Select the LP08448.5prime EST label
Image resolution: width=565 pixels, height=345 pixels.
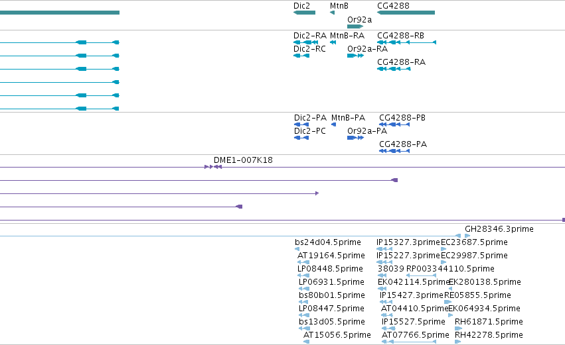click(330, 269)
